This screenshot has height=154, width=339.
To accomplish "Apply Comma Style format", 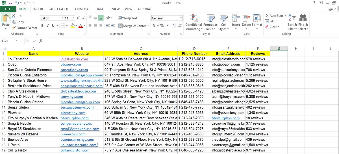I will coord(168,26).
